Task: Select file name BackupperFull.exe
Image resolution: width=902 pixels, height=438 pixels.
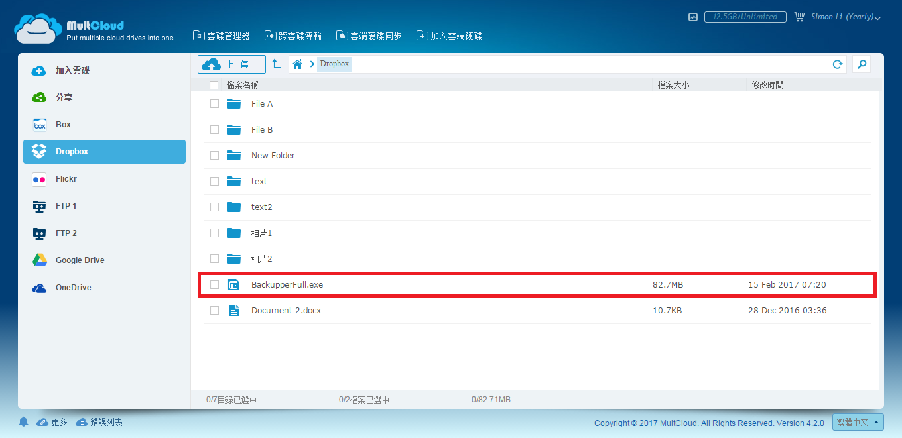Action: [x=287, y=285]
